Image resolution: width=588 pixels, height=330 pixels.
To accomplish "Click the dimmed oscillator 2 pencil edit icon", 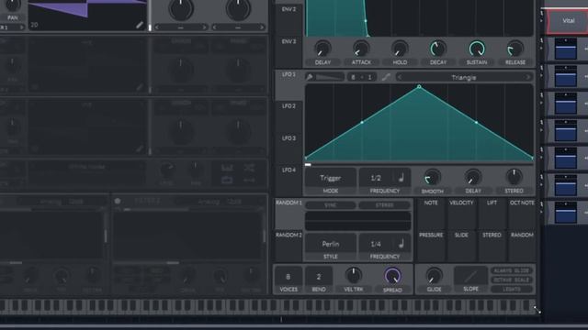I will (140, 87).
